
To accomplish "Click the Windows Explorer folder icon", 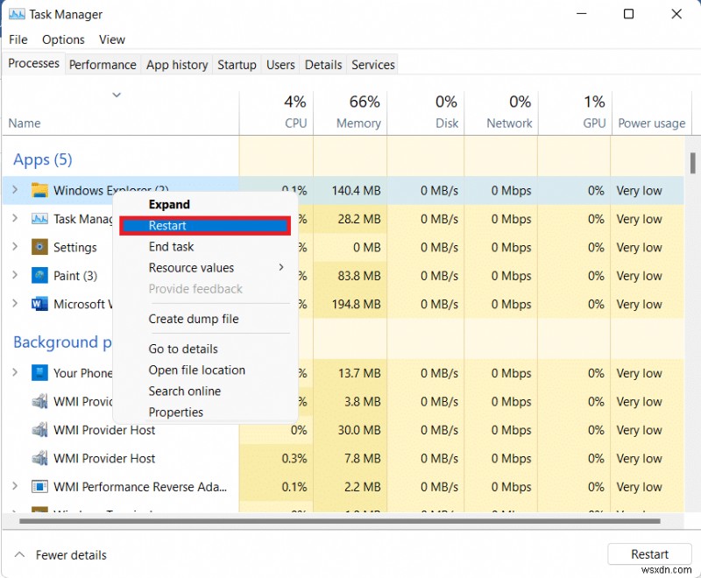I will click(41, 191).
